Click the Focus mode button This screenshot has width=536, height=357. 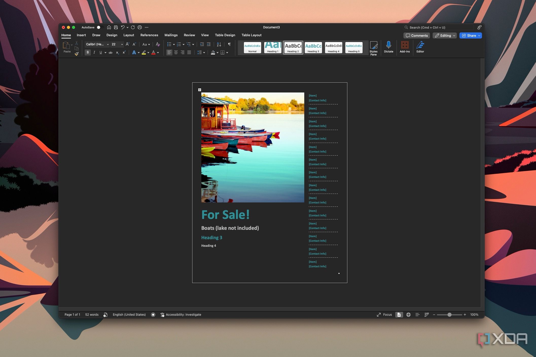(384, 315)
